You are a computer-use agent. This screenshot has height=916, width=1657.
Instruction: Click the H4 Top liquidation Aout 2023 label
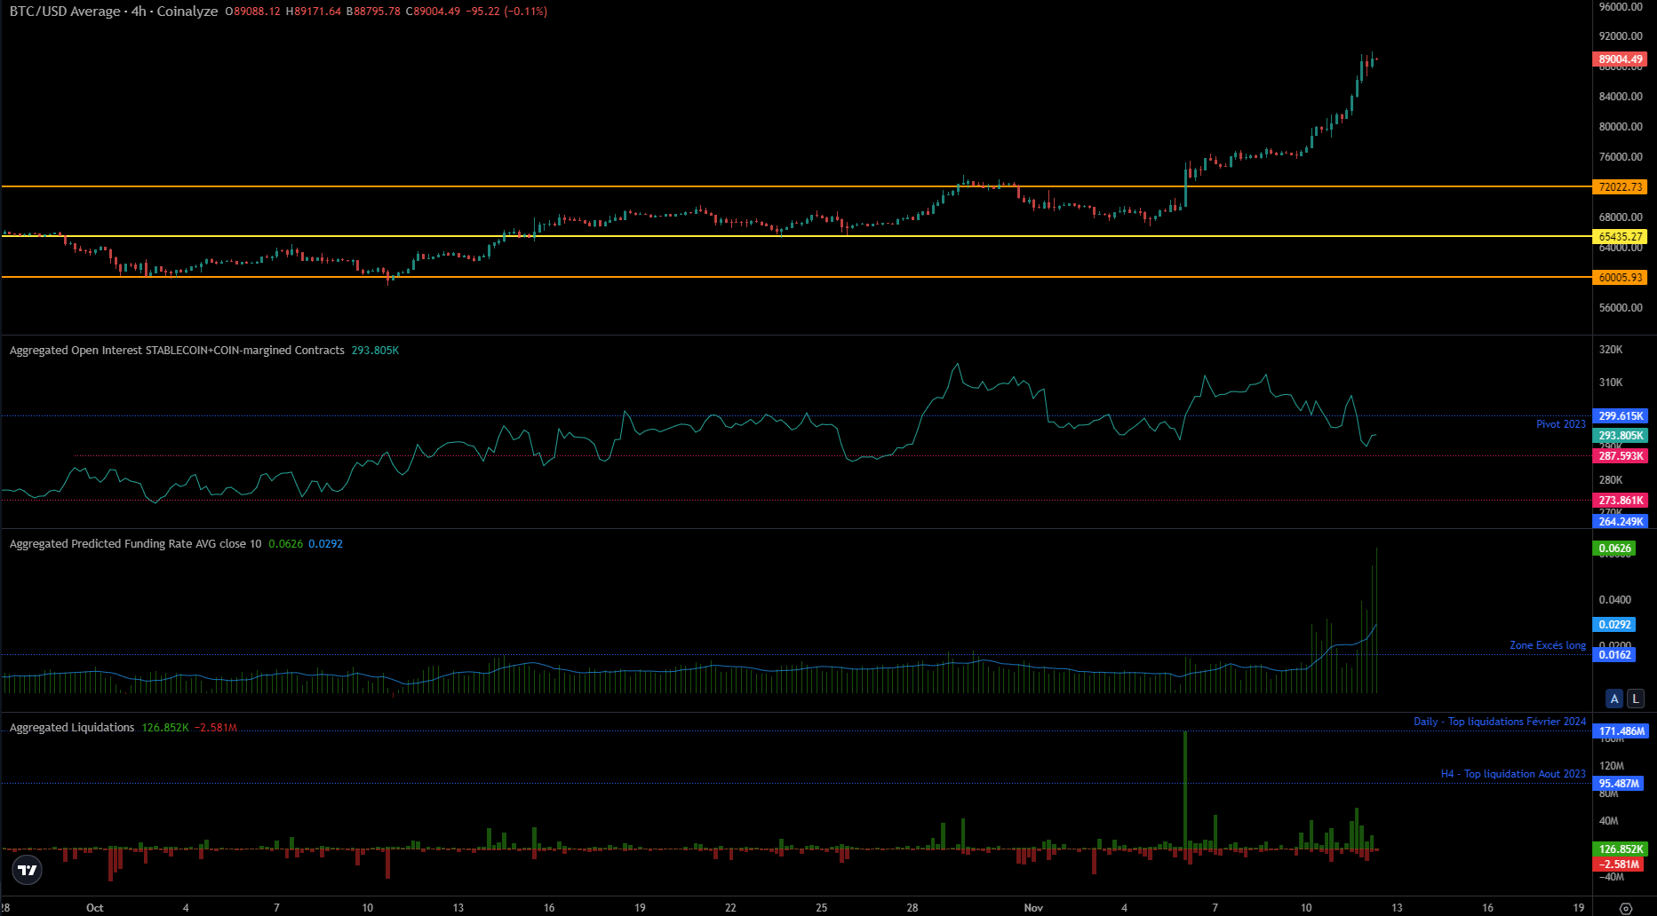1512,773
